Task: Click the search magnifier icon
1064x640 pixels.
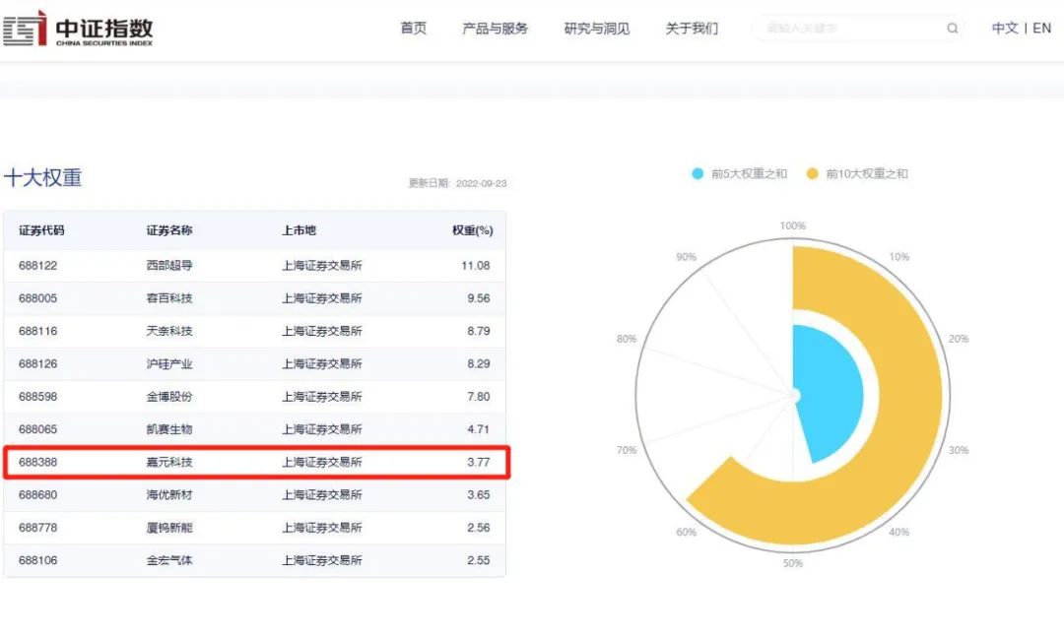Action: 952,29
